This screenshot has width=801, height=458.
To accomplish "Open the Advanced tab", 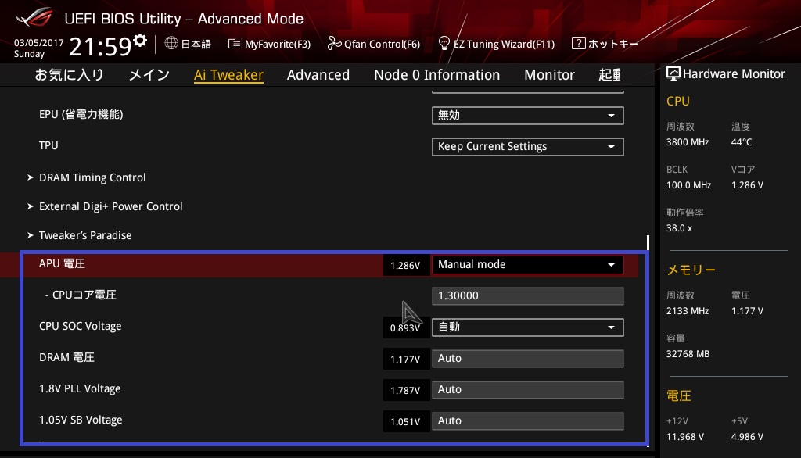I will pos(318,74).
